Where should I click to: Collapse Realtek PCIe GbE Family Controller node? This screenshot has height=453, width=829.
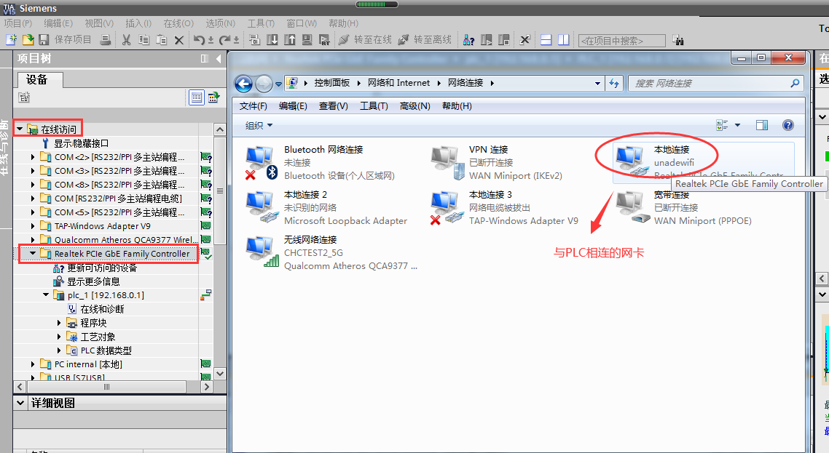(33, 254)
